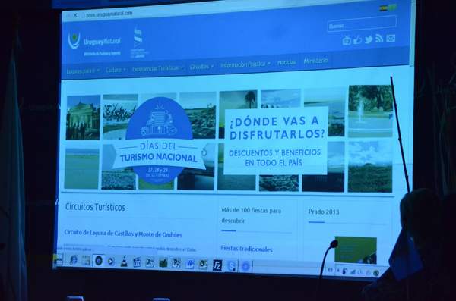
Task: Switch to the highlighted active browser taskbar icon
Action: coord(99,261)
